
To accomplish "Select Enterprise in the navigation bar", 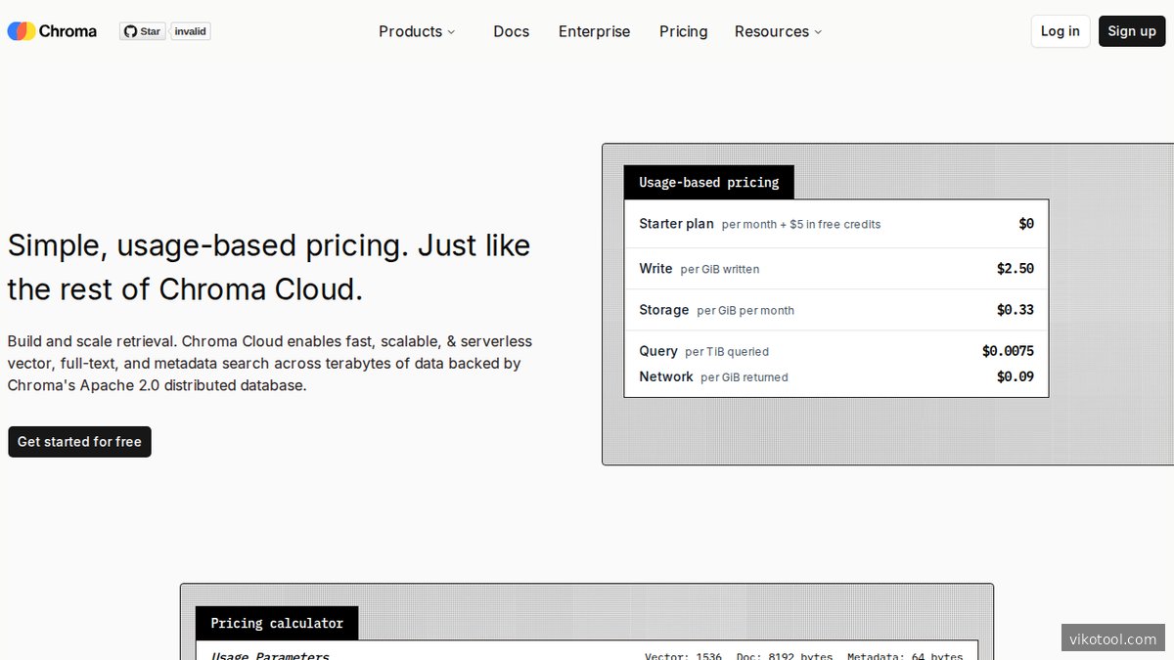I will click(594, 31).
